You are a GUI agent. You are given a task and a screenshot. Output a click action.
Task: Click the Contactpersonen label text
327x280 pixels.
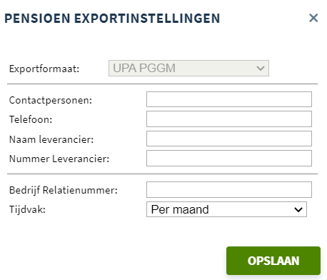pyautogui.click(x=51, y=100)
